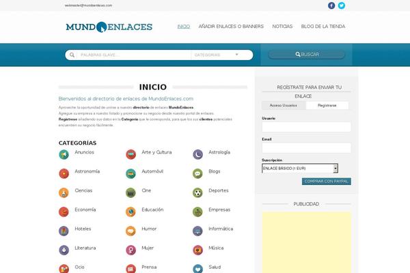Open the Literatura category link
Image resolution: width=410 pixels, height=273 pixels.
point(85,248)
